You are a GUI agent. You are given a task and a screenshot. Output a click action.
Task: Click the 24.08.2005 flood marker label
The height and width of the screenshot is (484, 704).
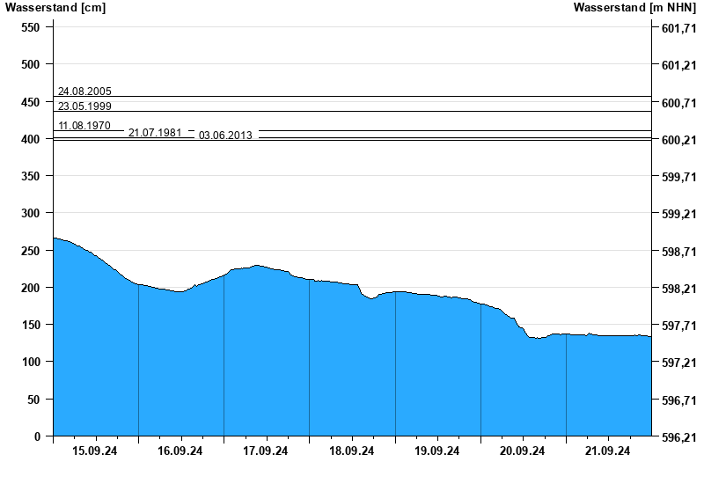[84, 92]
